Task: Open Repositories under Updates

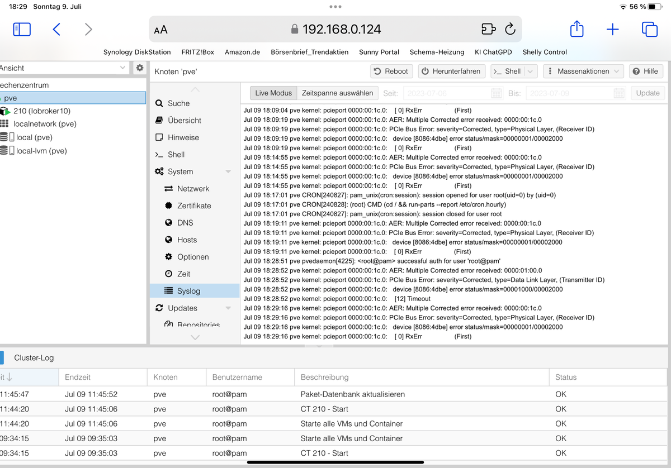Action: click(195, 324)
